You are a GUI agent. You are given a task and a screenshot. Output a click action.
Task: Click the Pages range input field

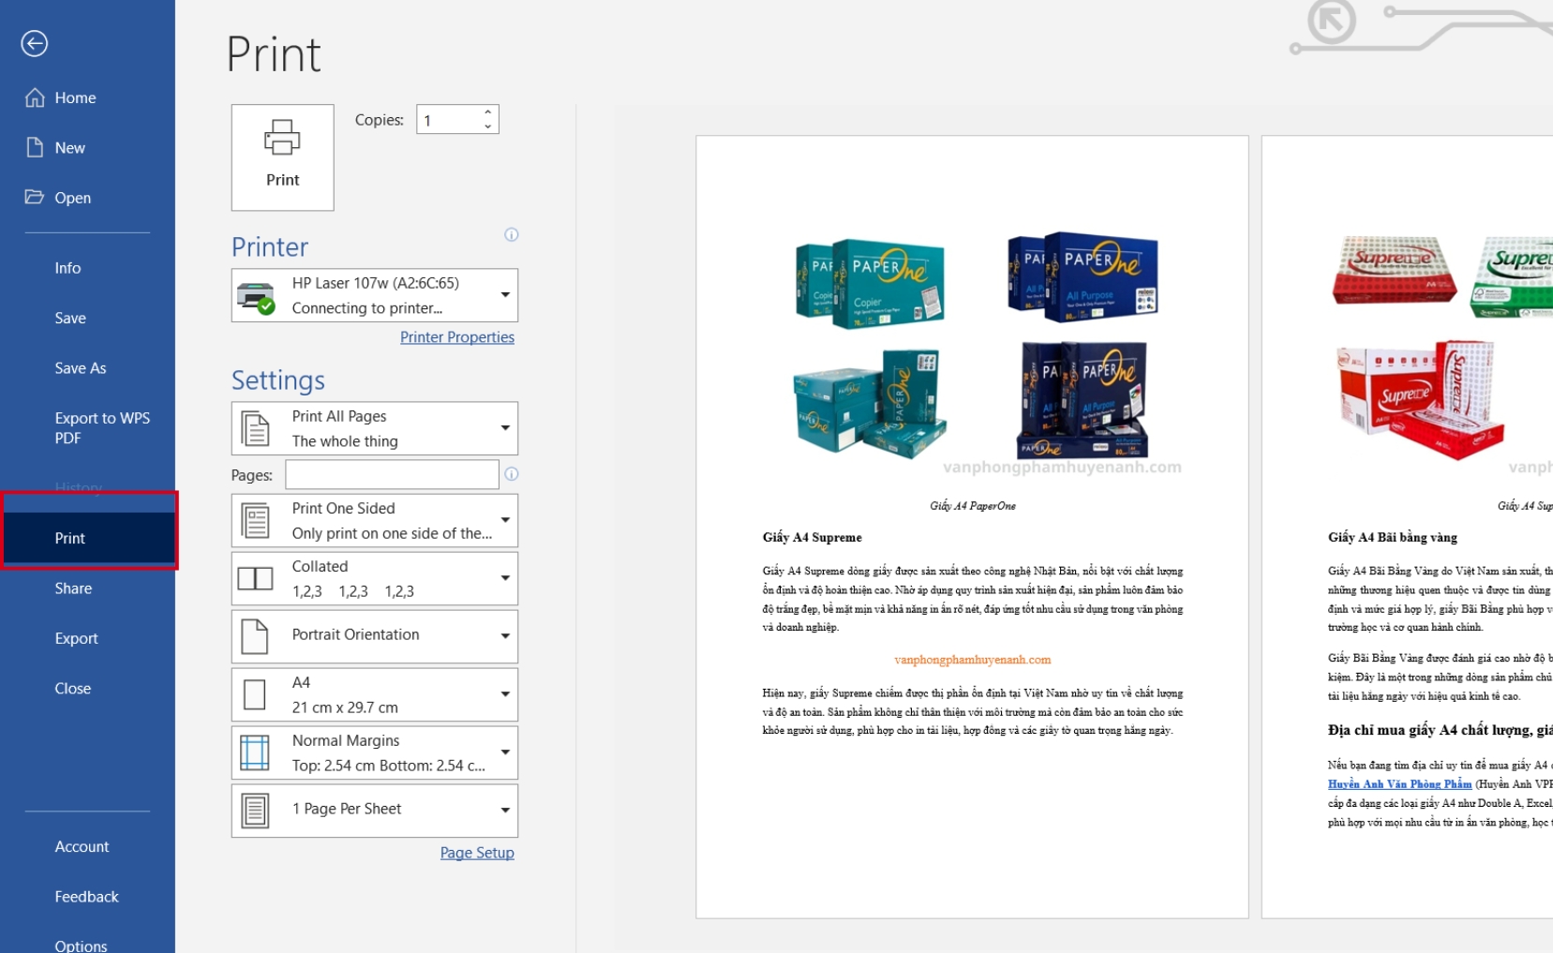[392, 474]
